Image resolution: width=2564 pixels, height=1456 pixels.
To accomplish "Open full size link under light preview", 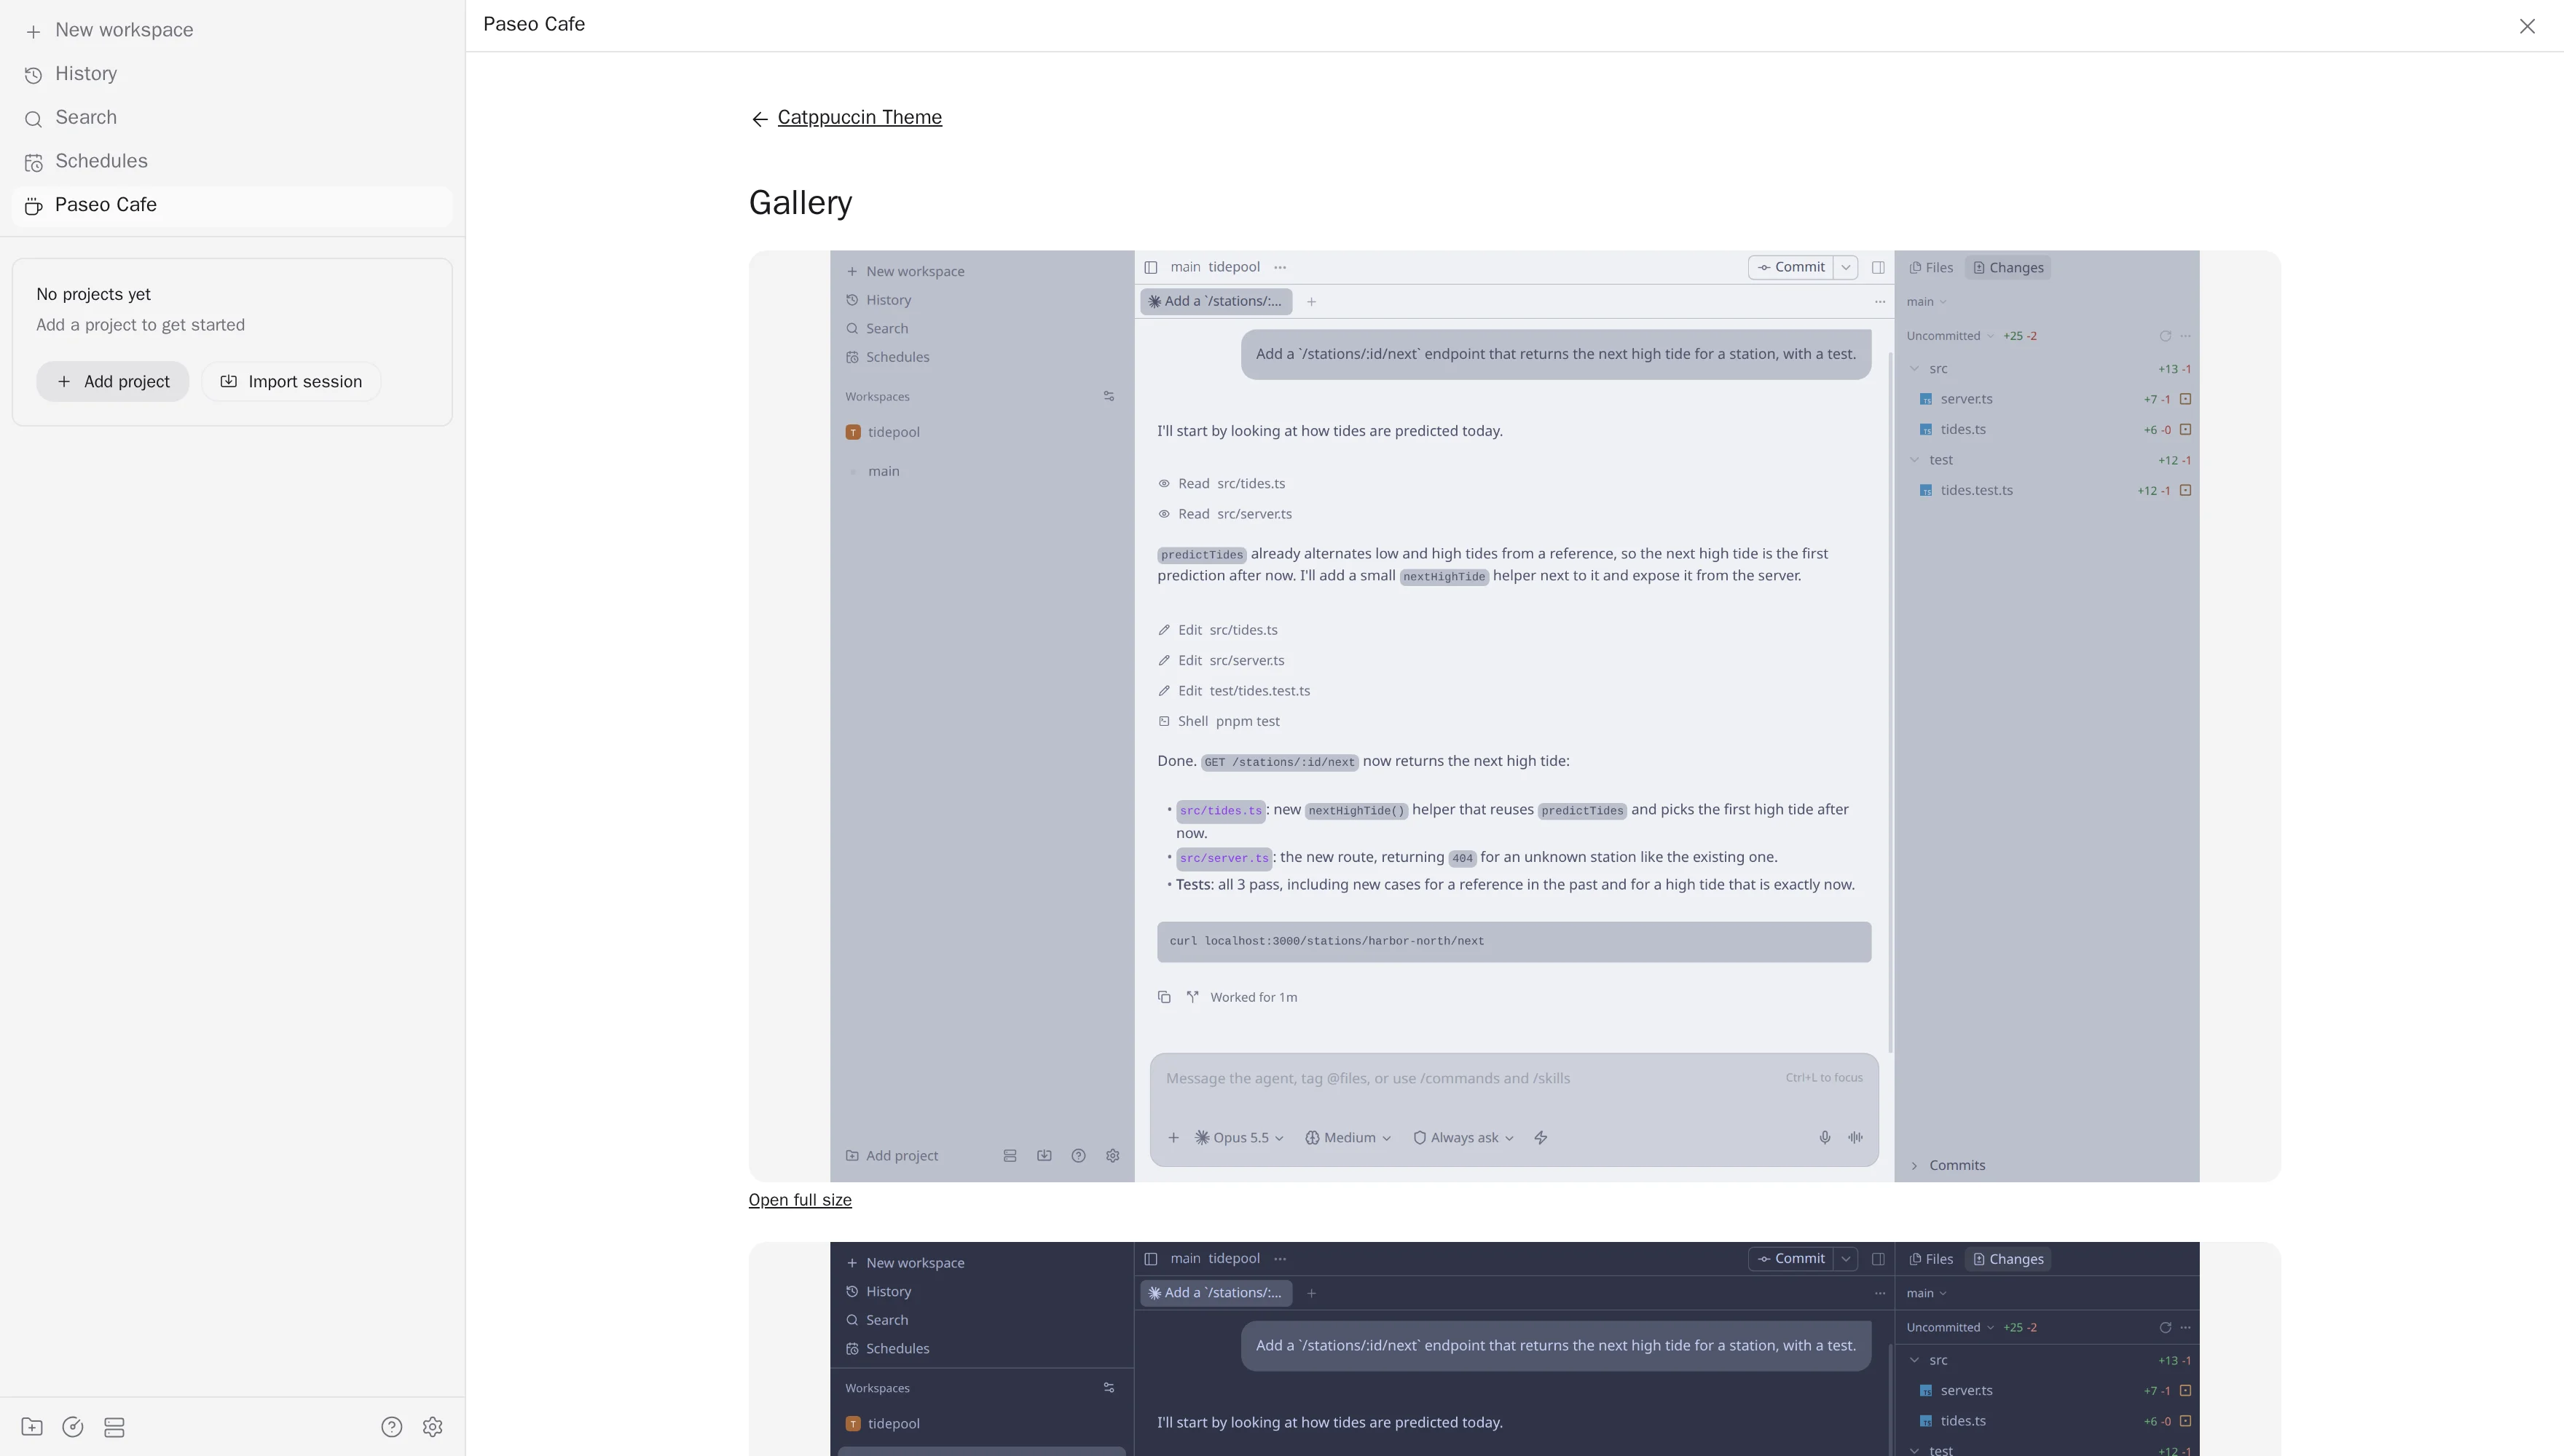I will 799,1200.
